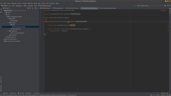This screenshot has height=96, width=171.
Task: Click the Search Everywhere magnifier icon
Action: [170, 6]
